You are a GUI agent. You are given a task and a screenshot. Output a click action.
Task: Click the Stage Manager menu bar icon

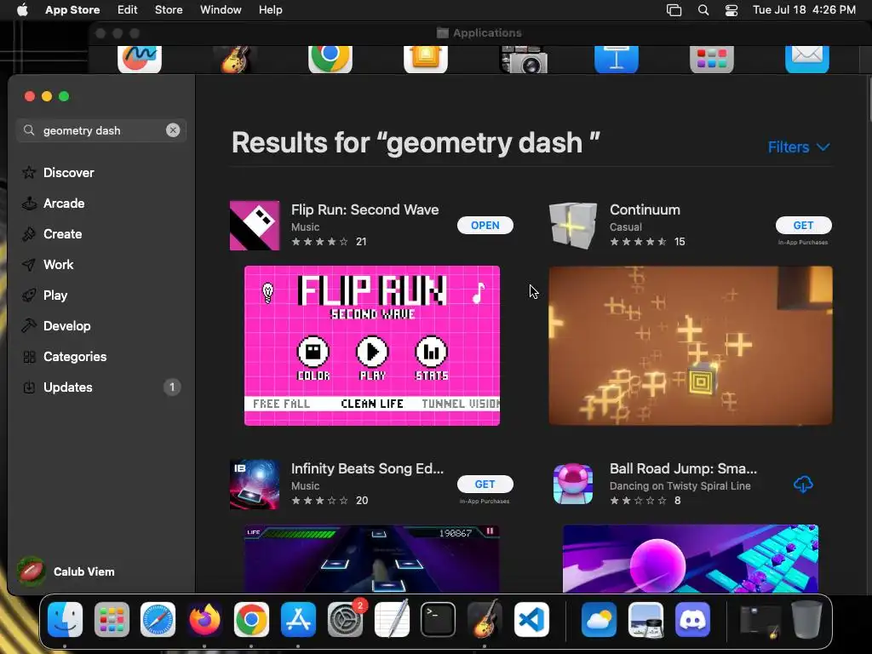[x=674, y=10]
